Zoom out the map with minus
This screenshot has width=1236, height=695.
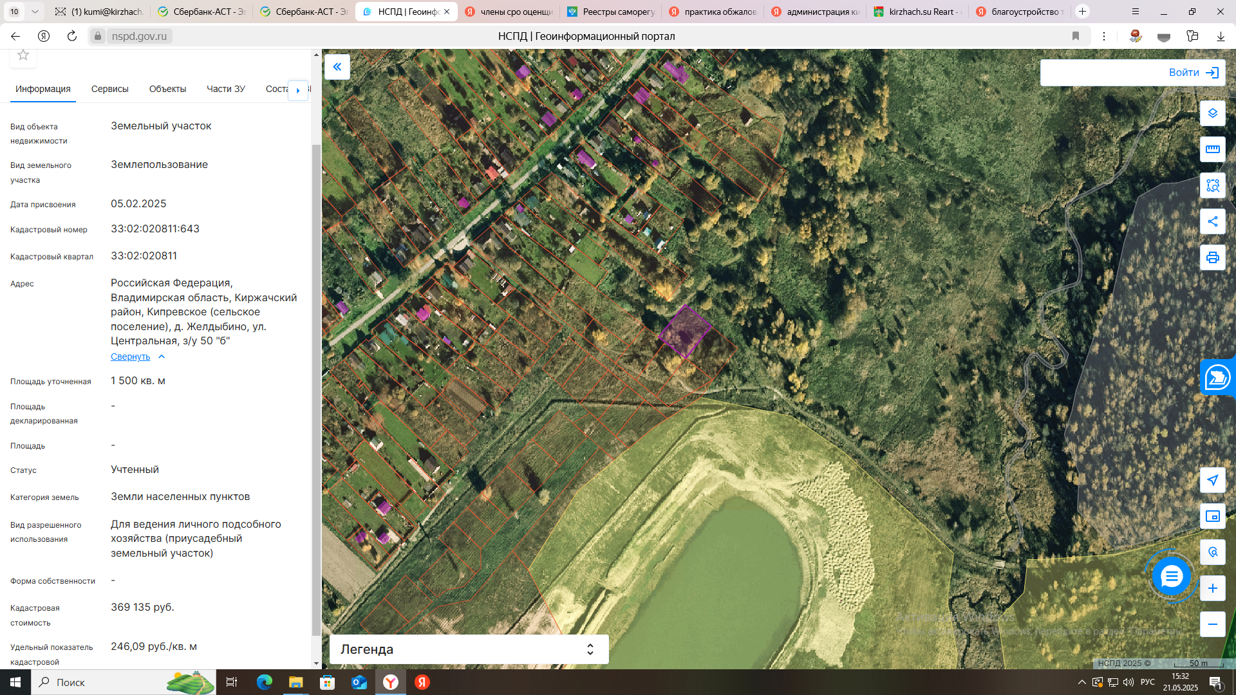click(x=1212, y=624)
